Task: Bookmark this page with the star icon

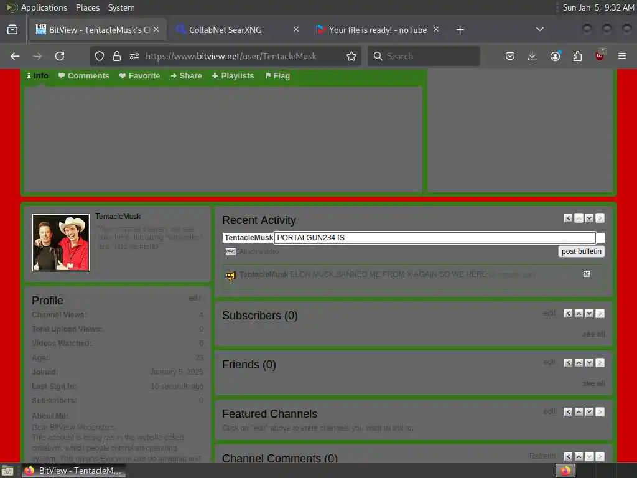Action: tap(351, 56)
